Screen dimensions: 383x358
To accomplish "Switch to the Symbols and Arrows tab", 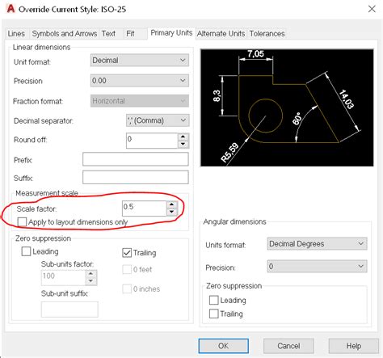I will pyautogui.click(x=65, y=33).
